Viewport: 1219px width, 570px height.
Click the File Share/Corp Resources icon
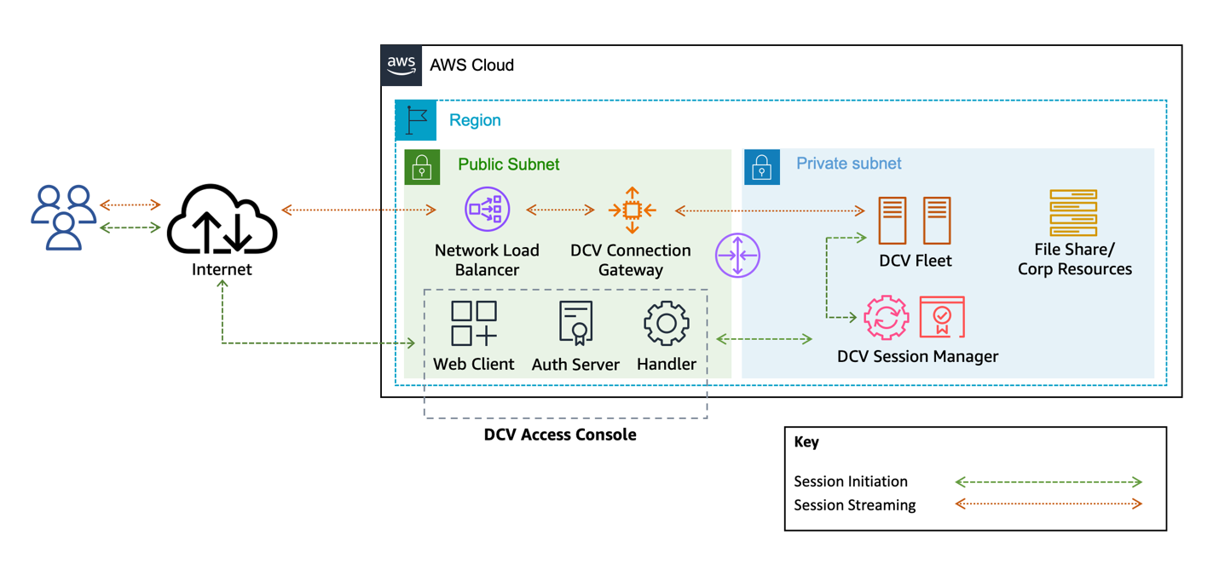click(1072, 213)
